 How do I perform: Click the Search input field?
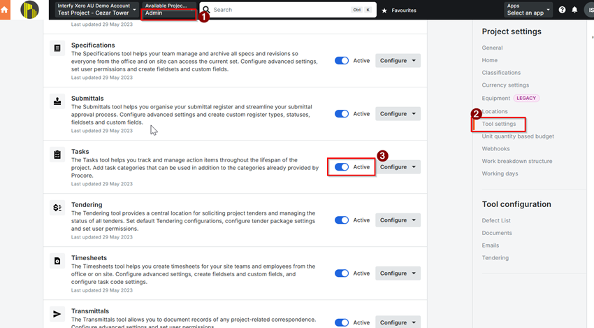(x=280, y=10)
